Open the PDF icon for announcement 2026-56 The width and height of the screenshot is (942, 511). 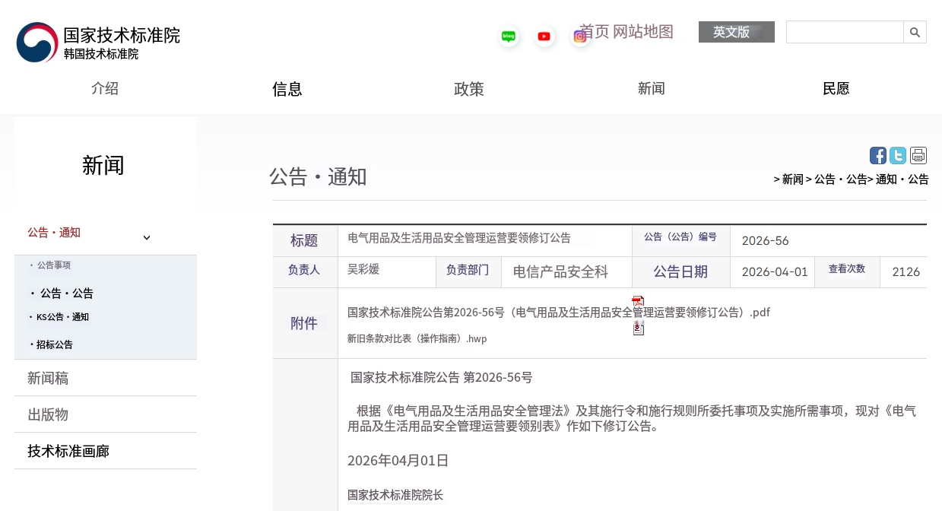[638, 300]
